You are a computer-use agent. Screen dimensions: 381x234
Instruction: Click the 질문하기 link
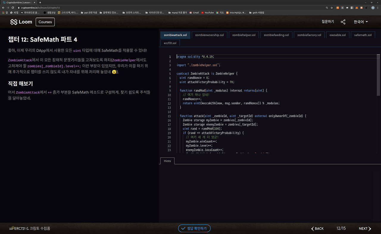click(x=328, y=22)
